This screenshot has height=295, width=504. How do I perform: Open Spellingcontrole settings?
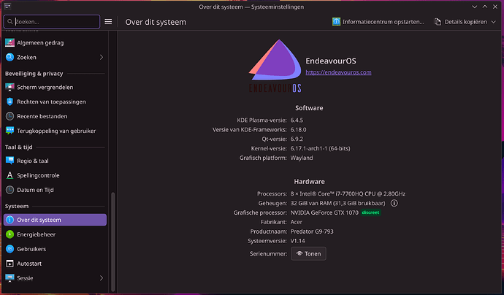click(x=38, y=175)
